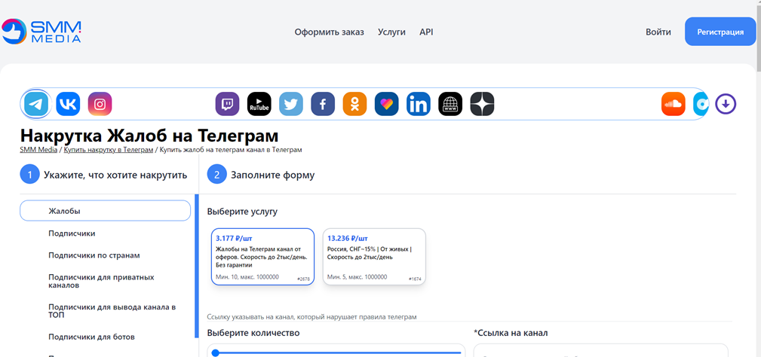The image size is (761, 357).
Task: Click the Укажите, что хотите накрутить heading
Action: click(x=115, y=175)
